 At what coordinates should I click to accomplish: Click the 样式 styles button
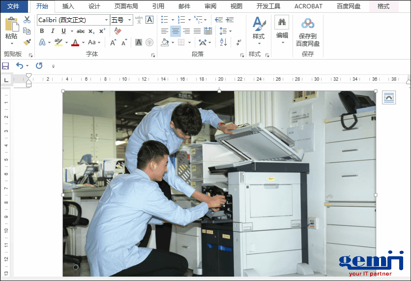point(259,30)
